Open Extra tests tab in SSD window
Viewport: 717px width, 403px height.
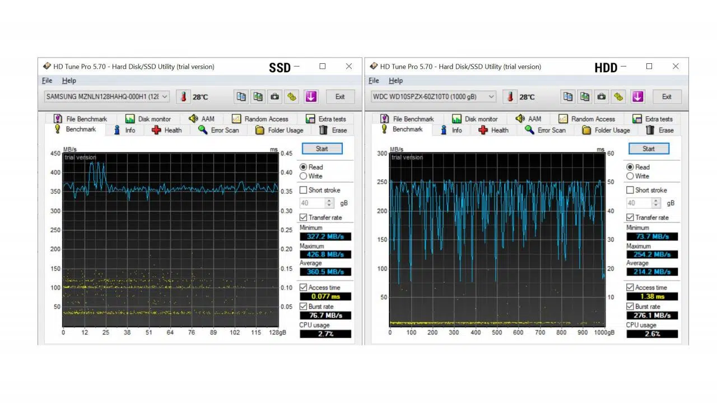point(325,119)
